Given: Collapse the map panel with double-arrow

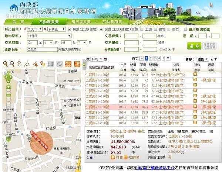Looking at the screenshot, I should coord(84,65).
